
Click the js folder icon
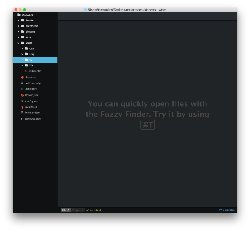coord(27,60)
